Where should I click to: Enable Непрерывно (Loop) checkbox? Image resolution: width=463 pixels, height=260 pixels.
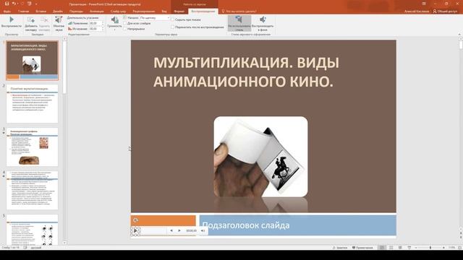pos(124,29)
